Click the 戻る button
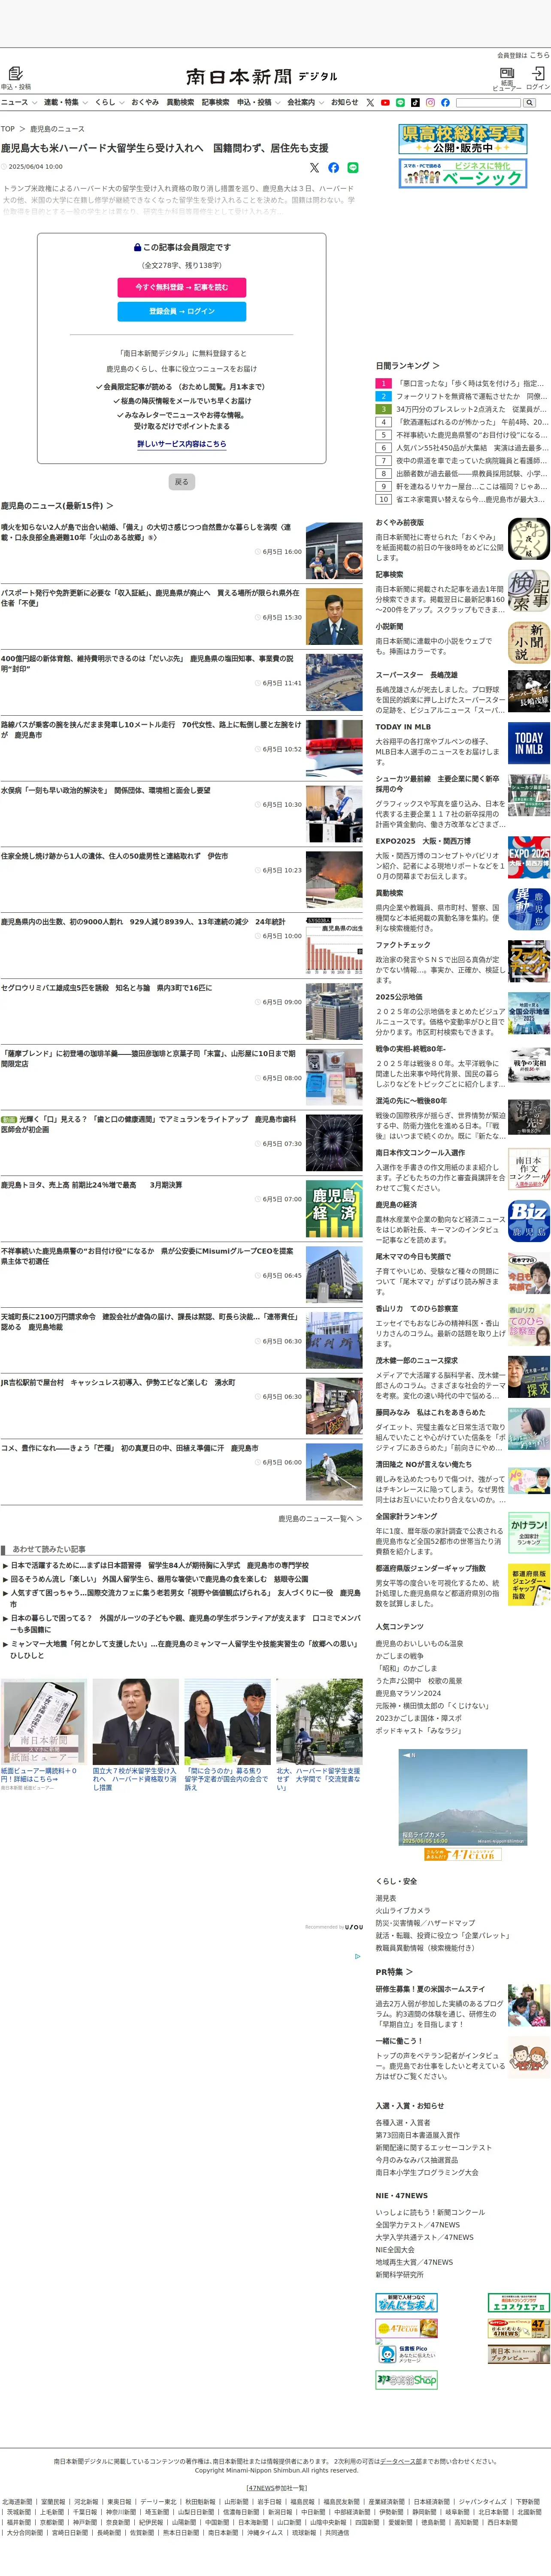551x2576 pixels. [181, 482]
